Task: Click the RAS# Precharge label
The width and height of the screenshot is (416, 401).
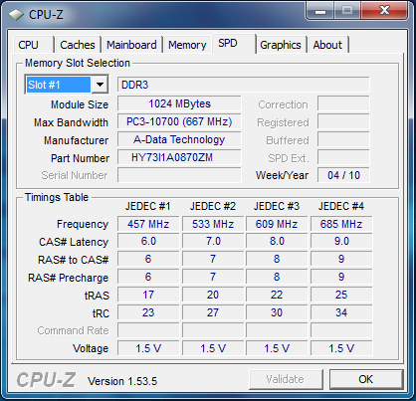Action: click(68, 278)
